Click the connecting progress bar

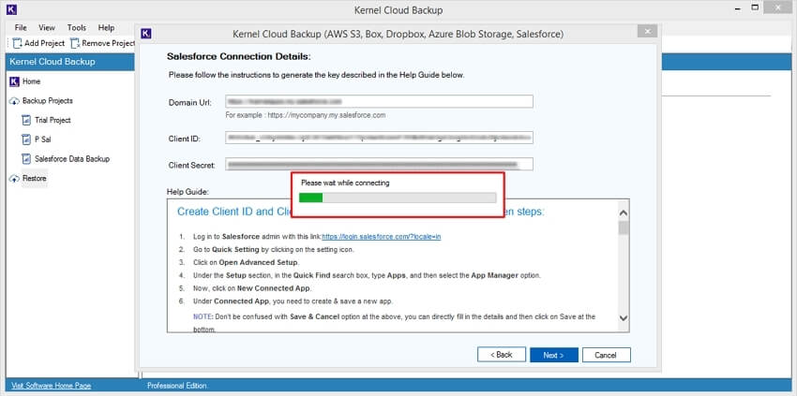click(398, 198)
